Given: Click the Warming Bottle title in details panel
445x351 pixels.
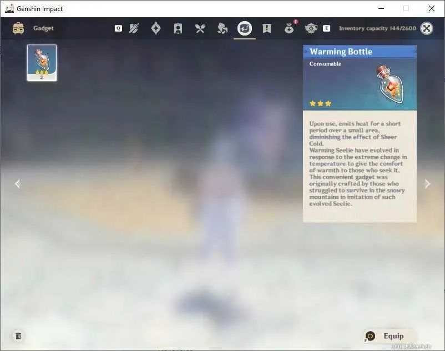Looking at the screenshot, I should 341,52.
